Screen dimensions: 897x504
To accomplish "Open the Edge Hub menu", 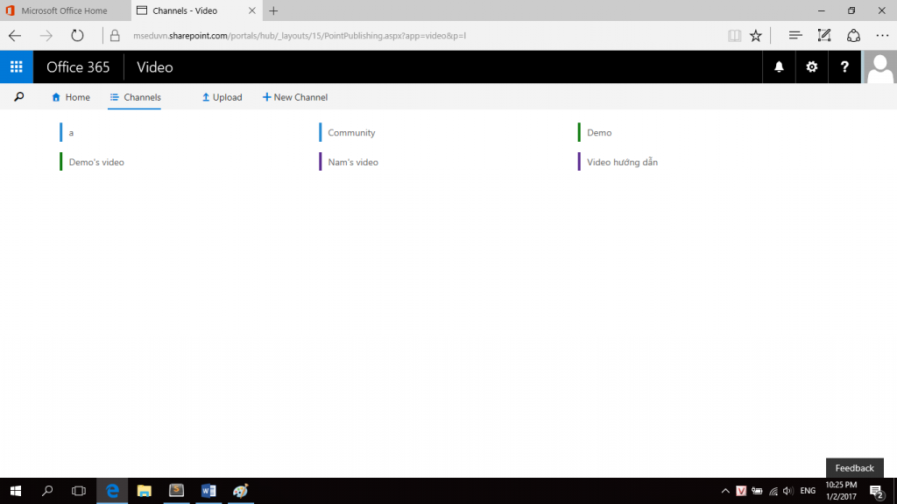I will pyautogui.click(x=795, y=35).
